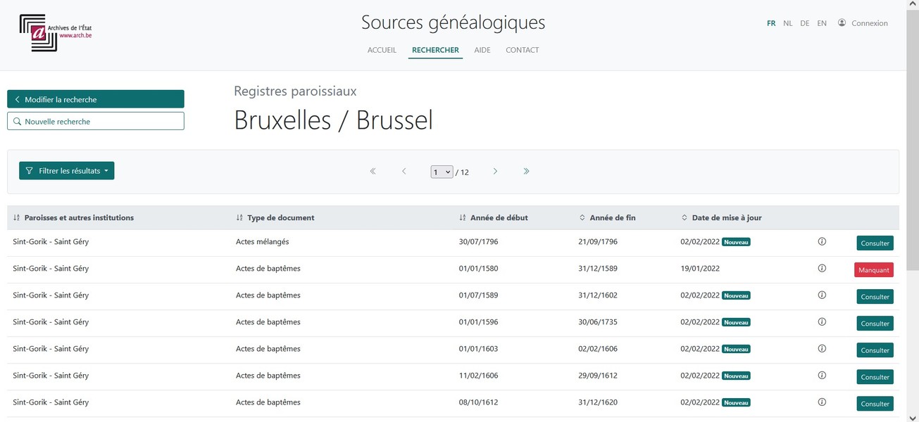Open the page number select box

(x=442, y=172)
